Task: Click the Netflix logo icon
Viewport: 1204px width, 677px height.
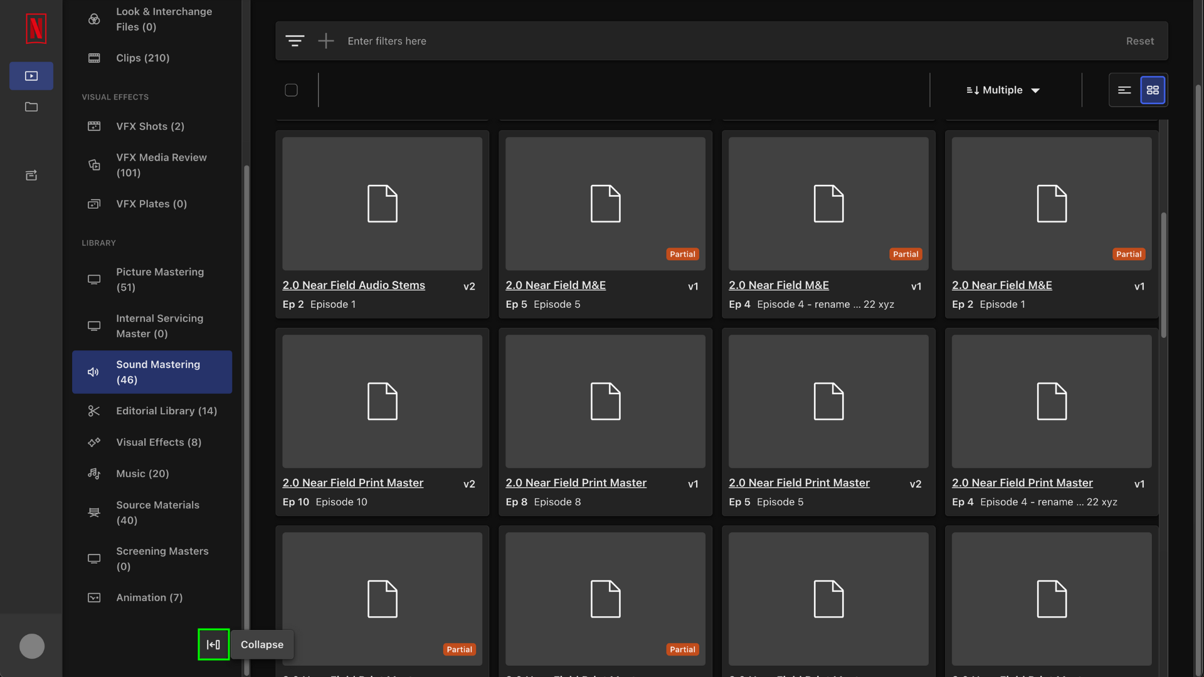Action: pyautogui.click(x=36, y=28)
